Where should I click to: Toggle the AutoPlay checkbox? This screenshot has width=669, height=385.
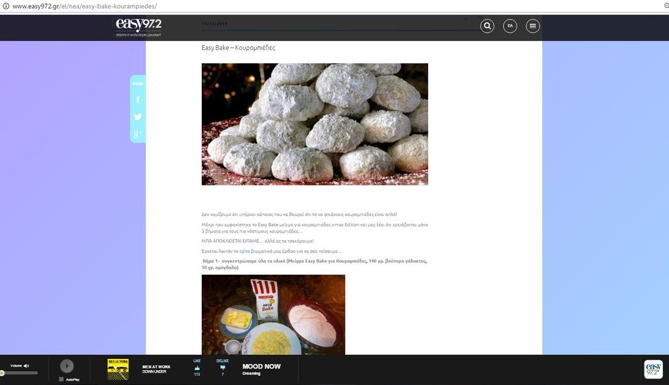61,379
